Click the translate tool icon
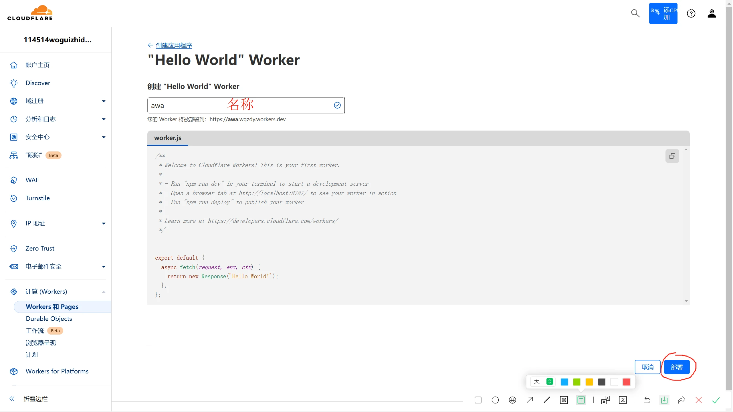 [x=605, y=400]
